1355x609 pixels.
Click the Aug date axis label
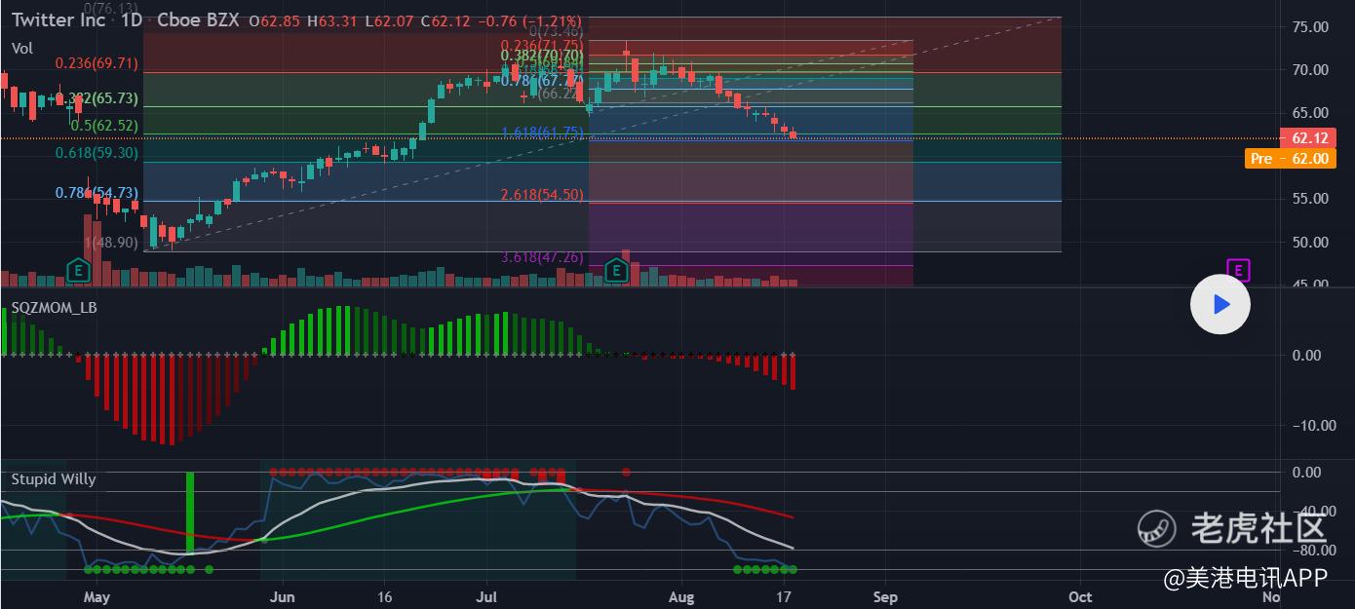682,596
